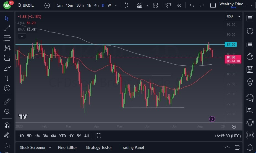The image size is (256, 153).
Task: Open the alerts panel alarm clock icon
Action: pos(250,31)
